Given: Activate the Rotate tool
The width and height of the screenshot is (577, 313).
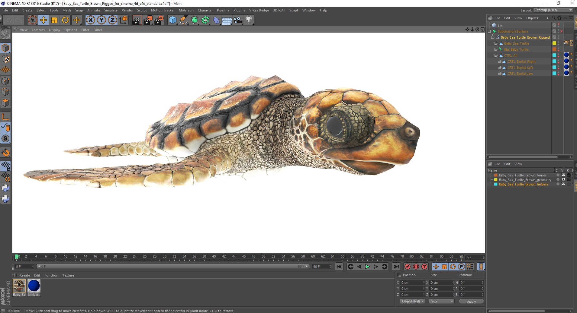Looking at the screenshot, I should pos(65,20).
